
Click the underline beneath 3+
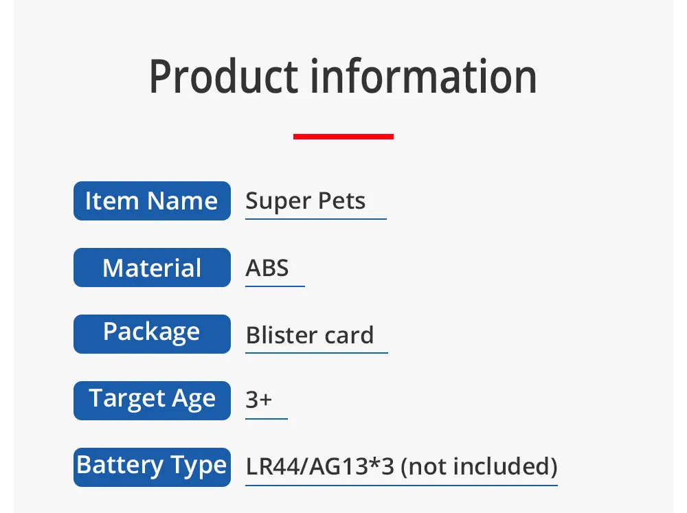point(267,418)
